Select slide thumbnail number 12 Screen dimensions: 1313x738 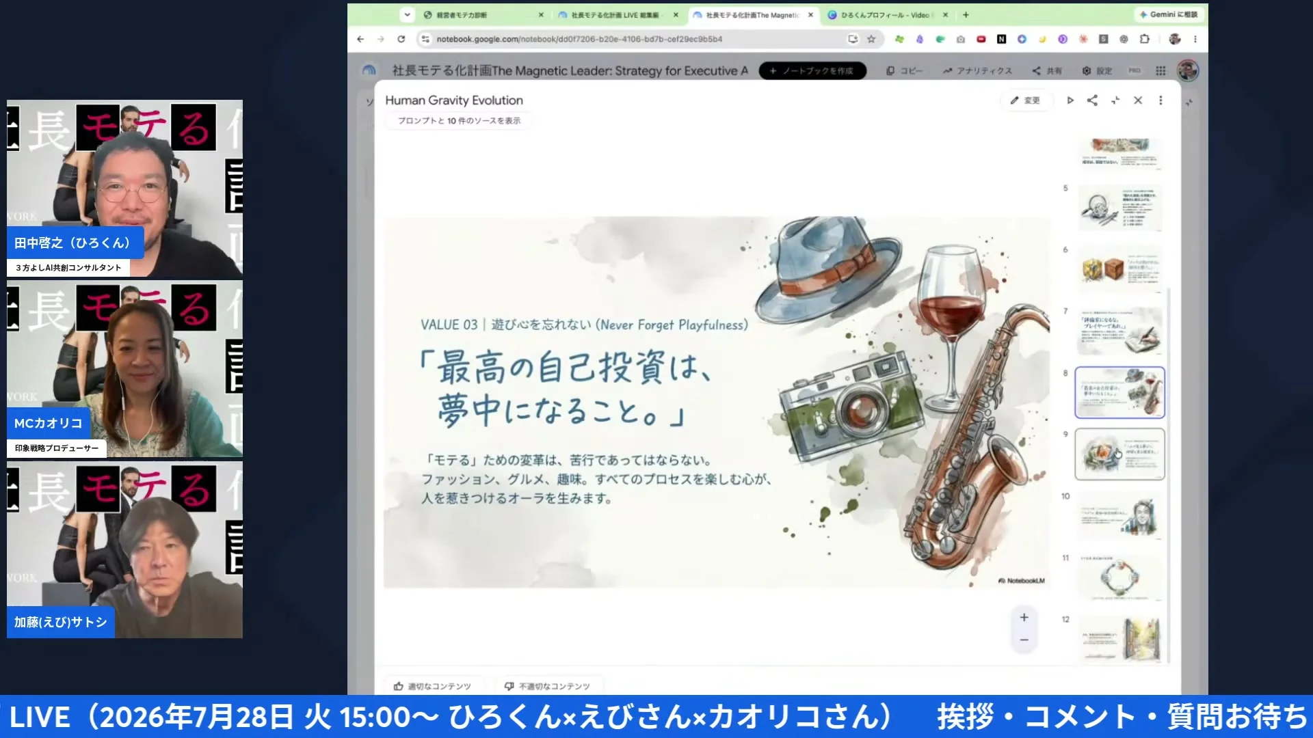tap(1119, 639)
